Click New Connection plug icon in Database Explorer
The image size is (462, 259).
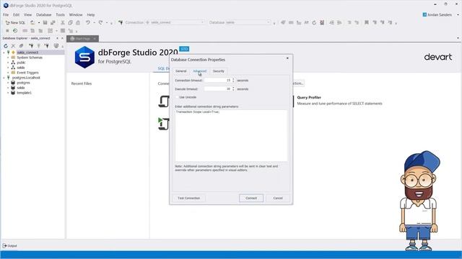[31, 46]
